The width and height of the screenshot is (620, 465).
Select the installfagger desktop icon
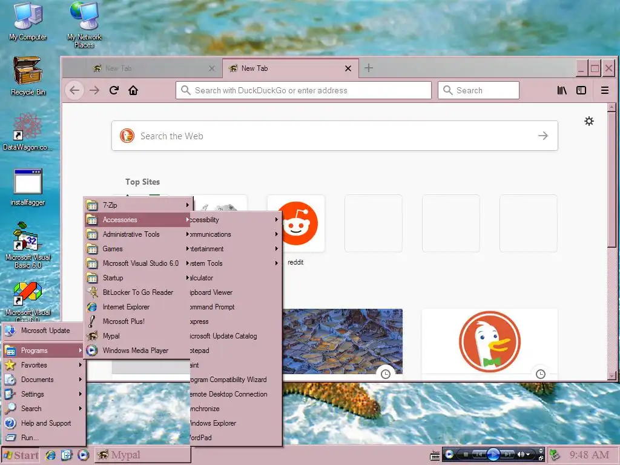pyautogui.click(x=27, y=186)
